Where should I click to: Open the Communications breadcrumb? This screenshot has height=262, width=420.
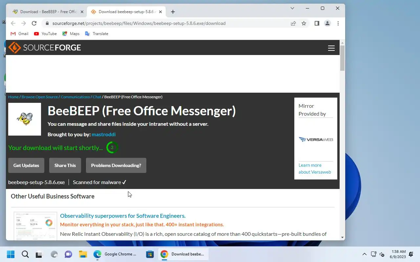click(x=75, y=97)
